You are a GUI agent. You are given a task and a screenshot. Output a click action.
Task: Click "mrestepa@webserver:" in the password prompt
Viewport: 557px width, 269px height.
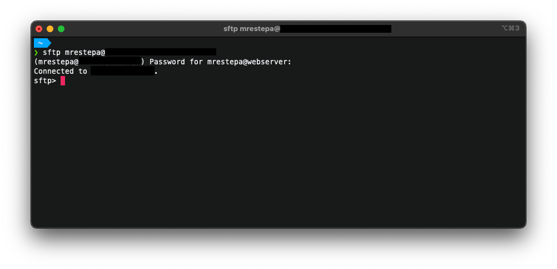pos(249,62)
